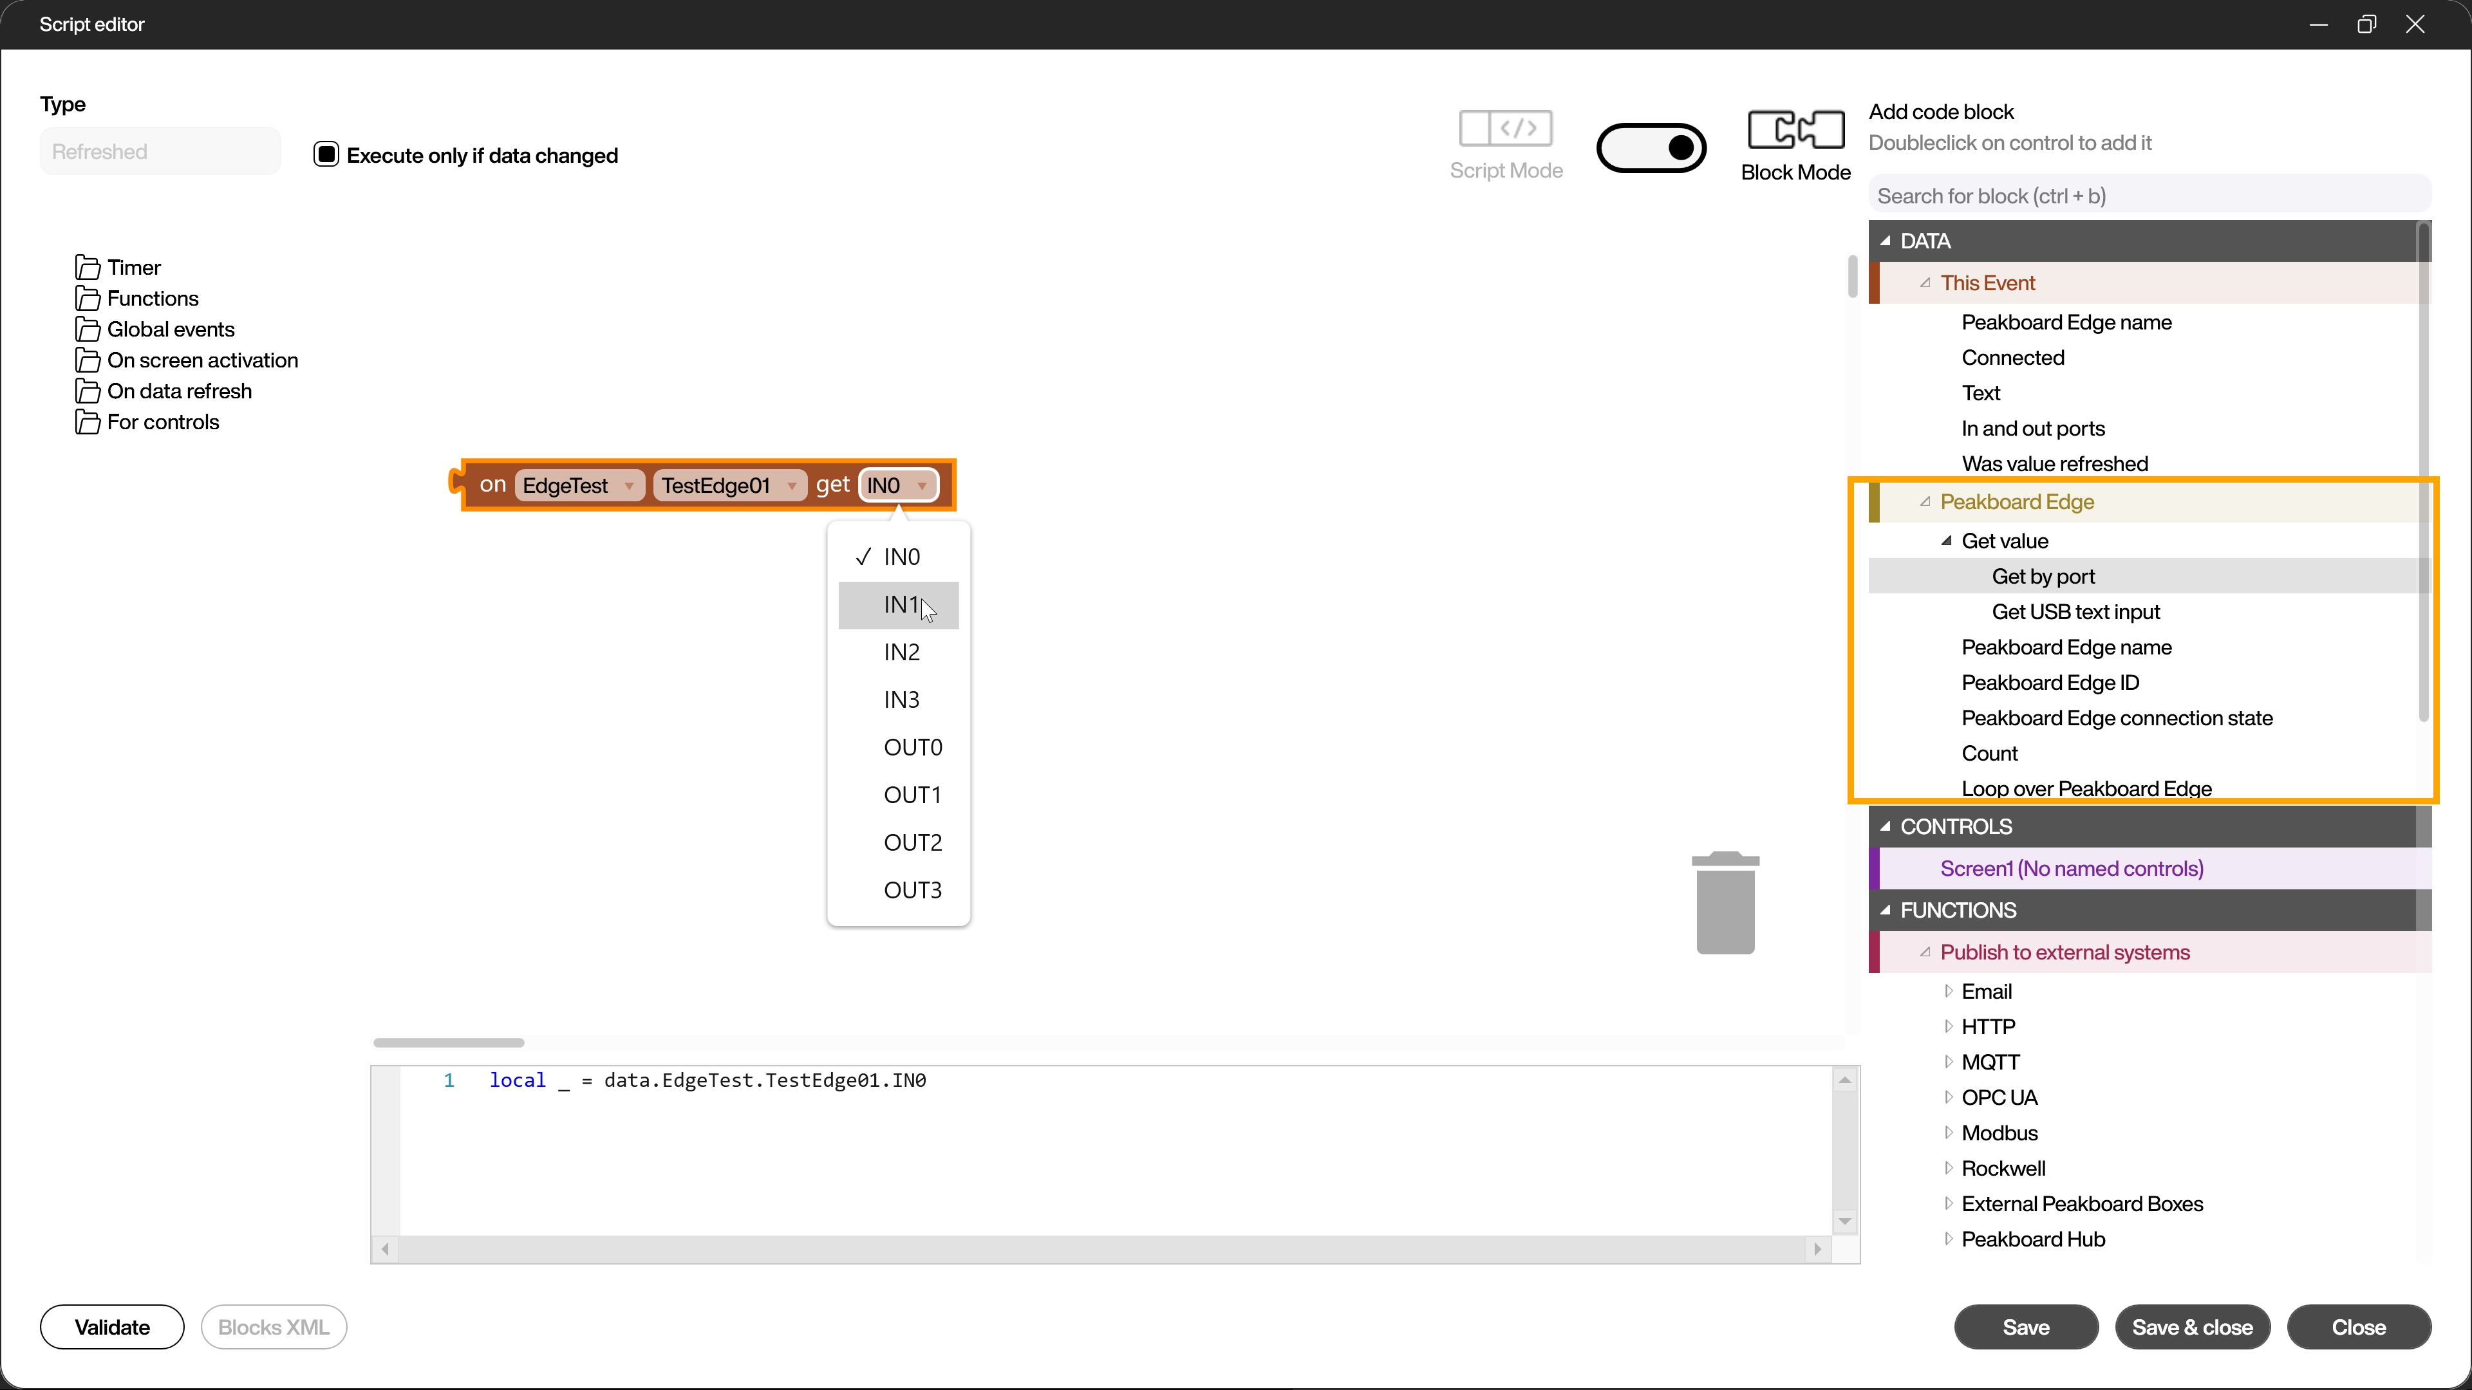Click the Save & close button
The width and height of the screenshot is (2472, 1390).
[2192, 1326]
